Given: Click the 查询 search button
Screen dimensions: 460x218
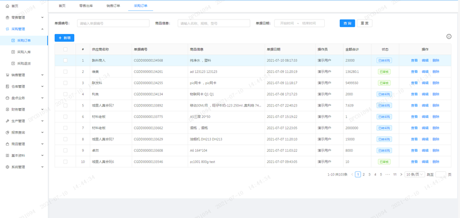Looking at the screenshot, I should pos(347,23).
